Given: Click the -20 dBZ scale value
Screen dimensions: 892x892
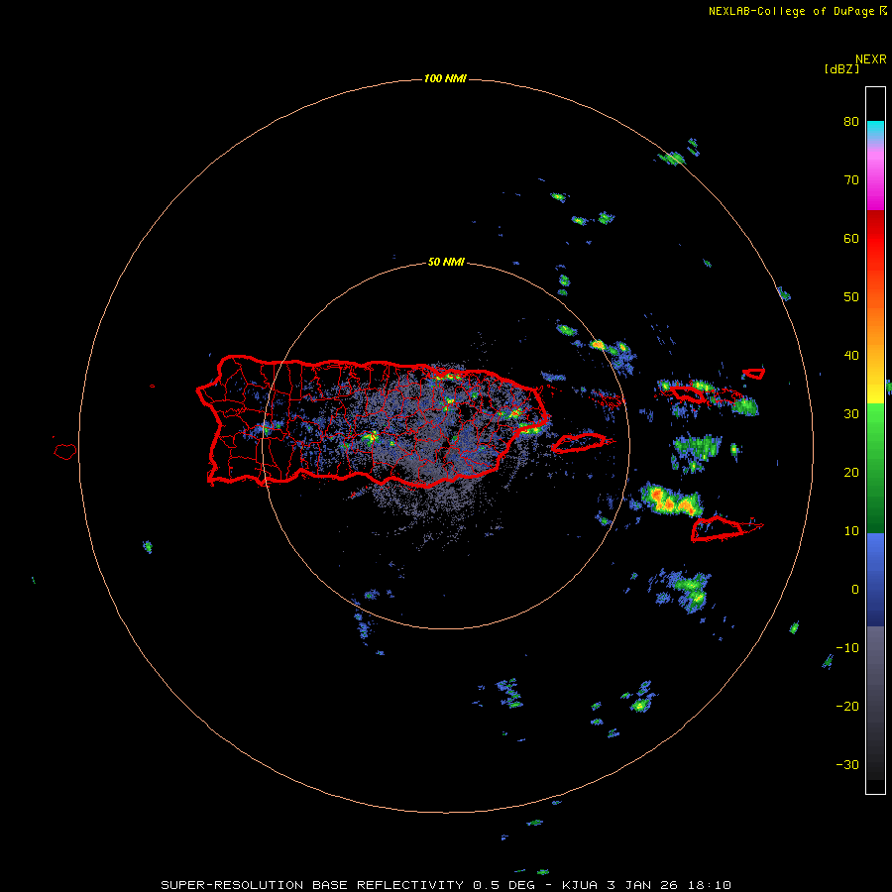Looking at the screenshot, I should (847, 707).
